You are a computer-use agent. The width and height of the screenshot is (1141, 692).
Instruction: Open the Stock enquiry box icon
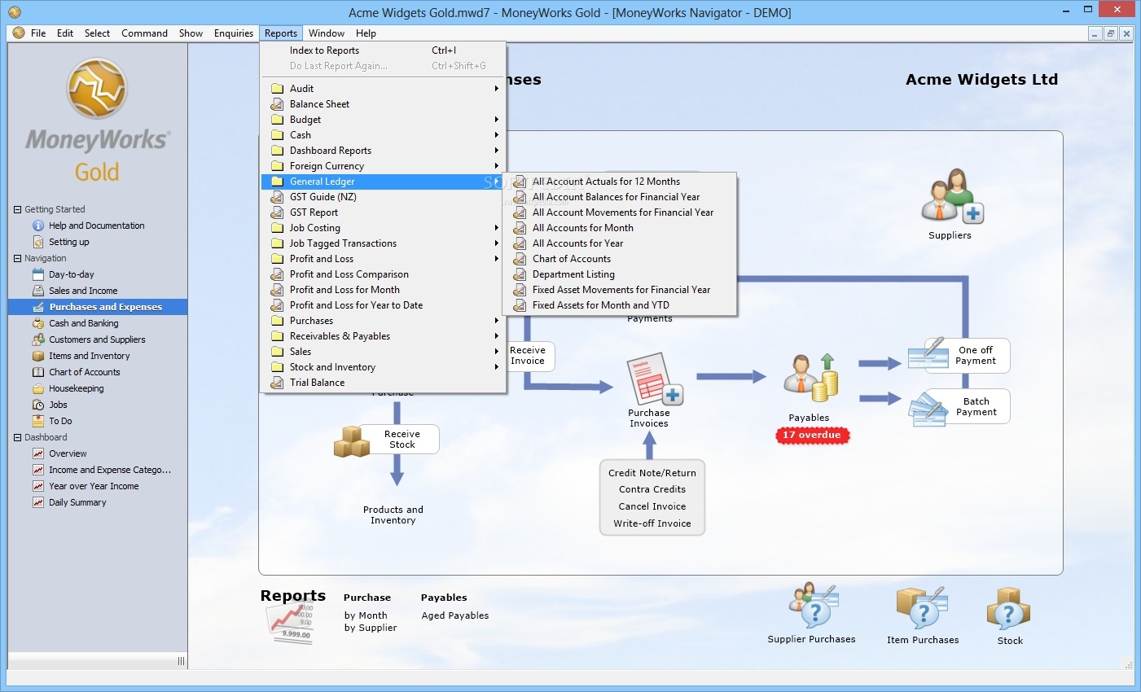[1008, 609]
